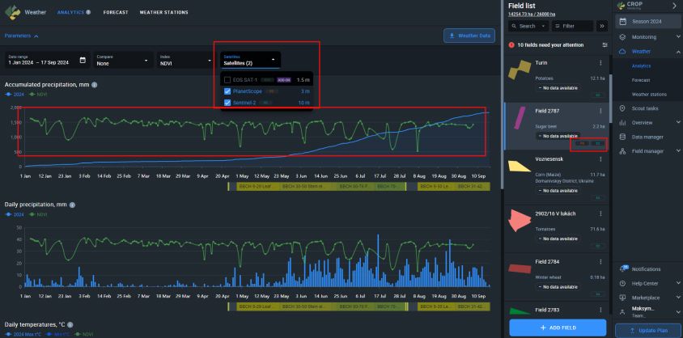Show info for Accumulated precipitation chart
683x338 pixels.
tap(95, 85)
